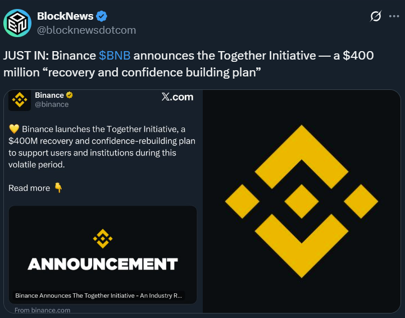The width and height of the screenshot is (405, 318).
Task: Open the BlockNews display name link
Action: point(65,16)
